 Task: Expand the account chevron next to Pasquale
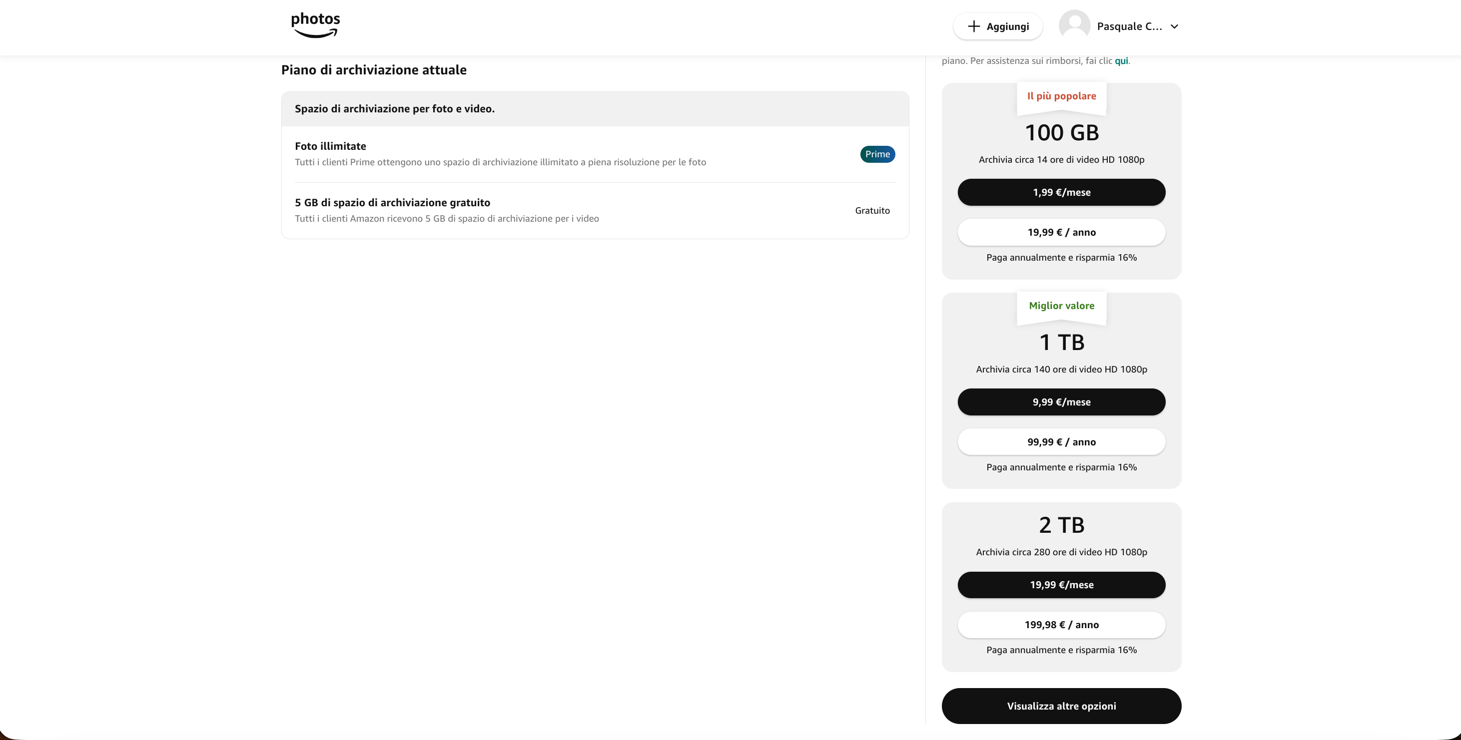[1174, 26]
